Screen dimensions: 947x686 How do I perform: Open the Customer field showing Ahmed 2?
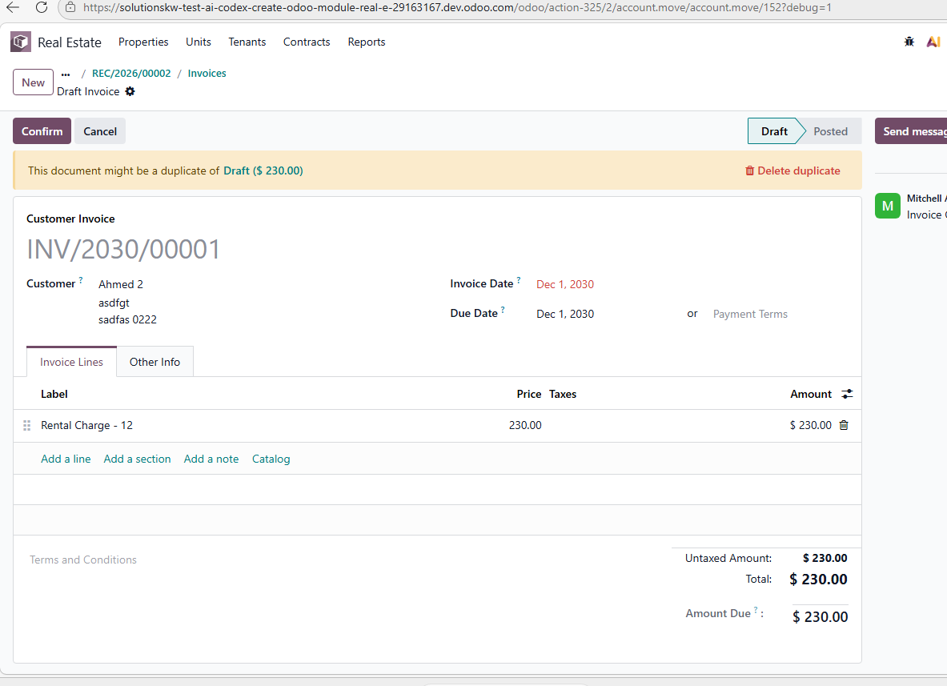[121, 284]
